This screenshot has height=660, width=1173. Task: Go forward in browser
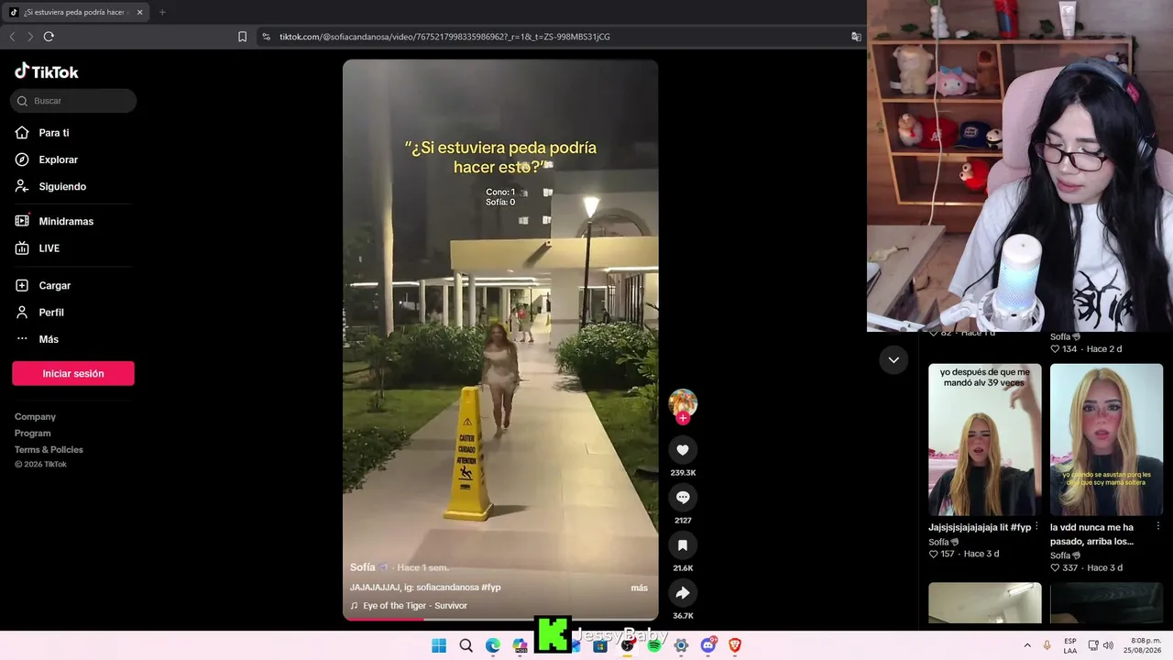pos(30,37)
